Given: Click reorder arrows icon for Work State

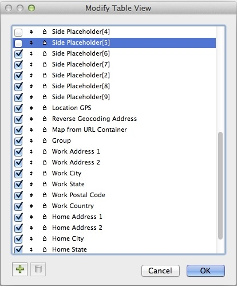Looking at the screenshot, I should pyautogui.click(x=31, y=184).
